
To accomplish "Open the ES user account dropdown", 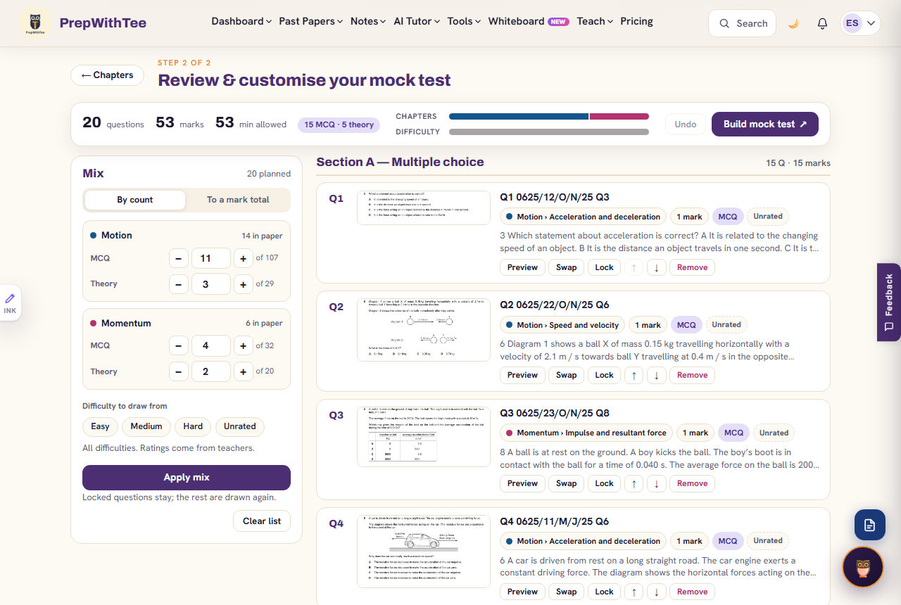I will click(x=861, y=23).
